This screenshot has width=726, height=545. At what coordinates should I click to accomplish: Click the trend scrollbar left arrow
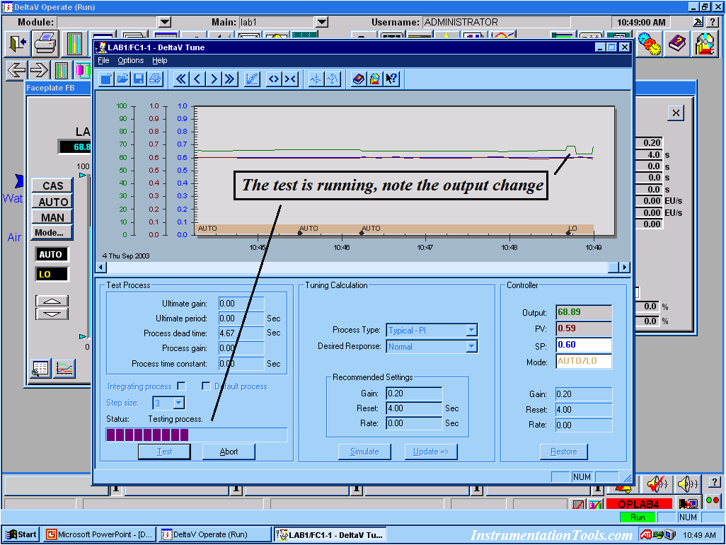coord(101,267)
